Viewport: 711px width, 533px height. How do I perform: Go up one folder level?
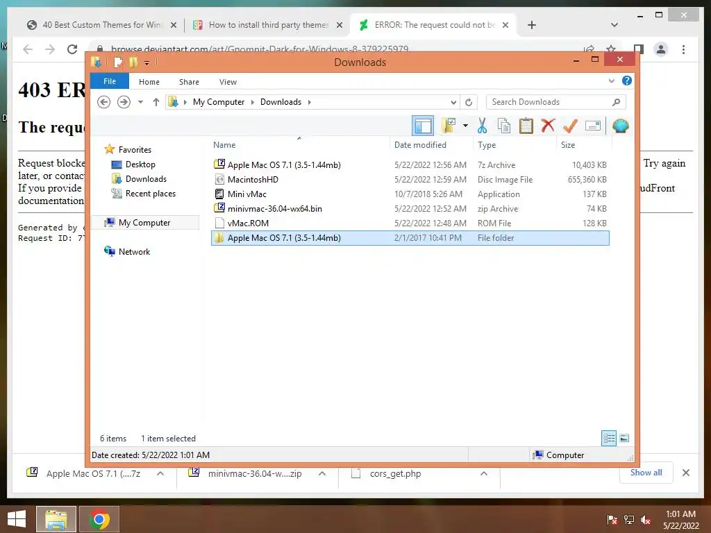click(156, 102)
